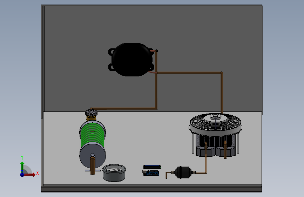
Task: Click the green Y axis arrow of the triad
Action: (22, 167)
